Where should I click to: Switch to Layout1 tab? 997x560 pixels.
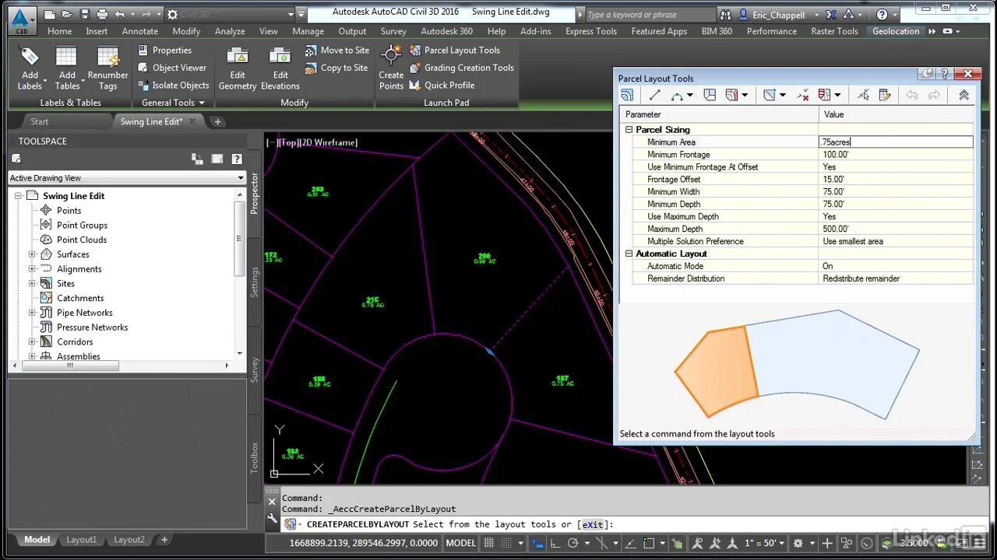(x=81, y=540)
